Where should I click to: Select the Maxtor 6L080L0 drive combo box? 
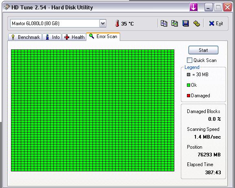coord(58,23)
